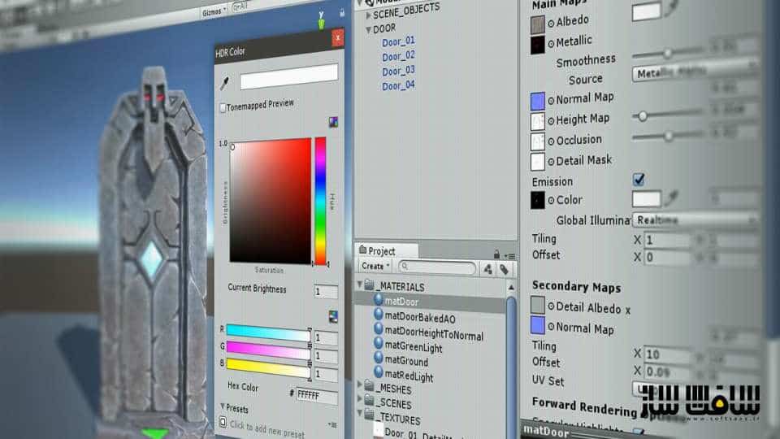Use the eyedropper beside the Albedo color
Image resolution: width=780 pixels, height=439 pixels.
tap(672, 8)
